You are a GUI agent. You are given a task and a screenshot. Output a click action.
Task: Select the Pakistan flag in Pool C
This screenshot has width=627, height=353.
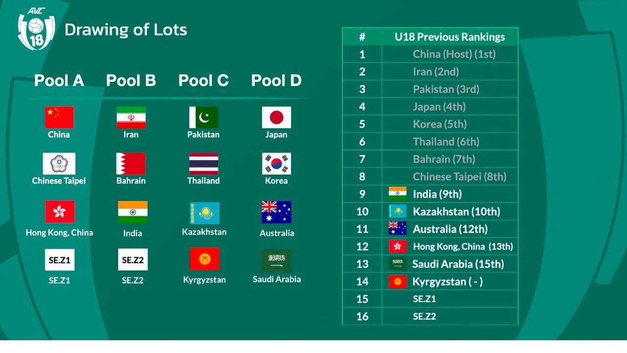[204, 117]
